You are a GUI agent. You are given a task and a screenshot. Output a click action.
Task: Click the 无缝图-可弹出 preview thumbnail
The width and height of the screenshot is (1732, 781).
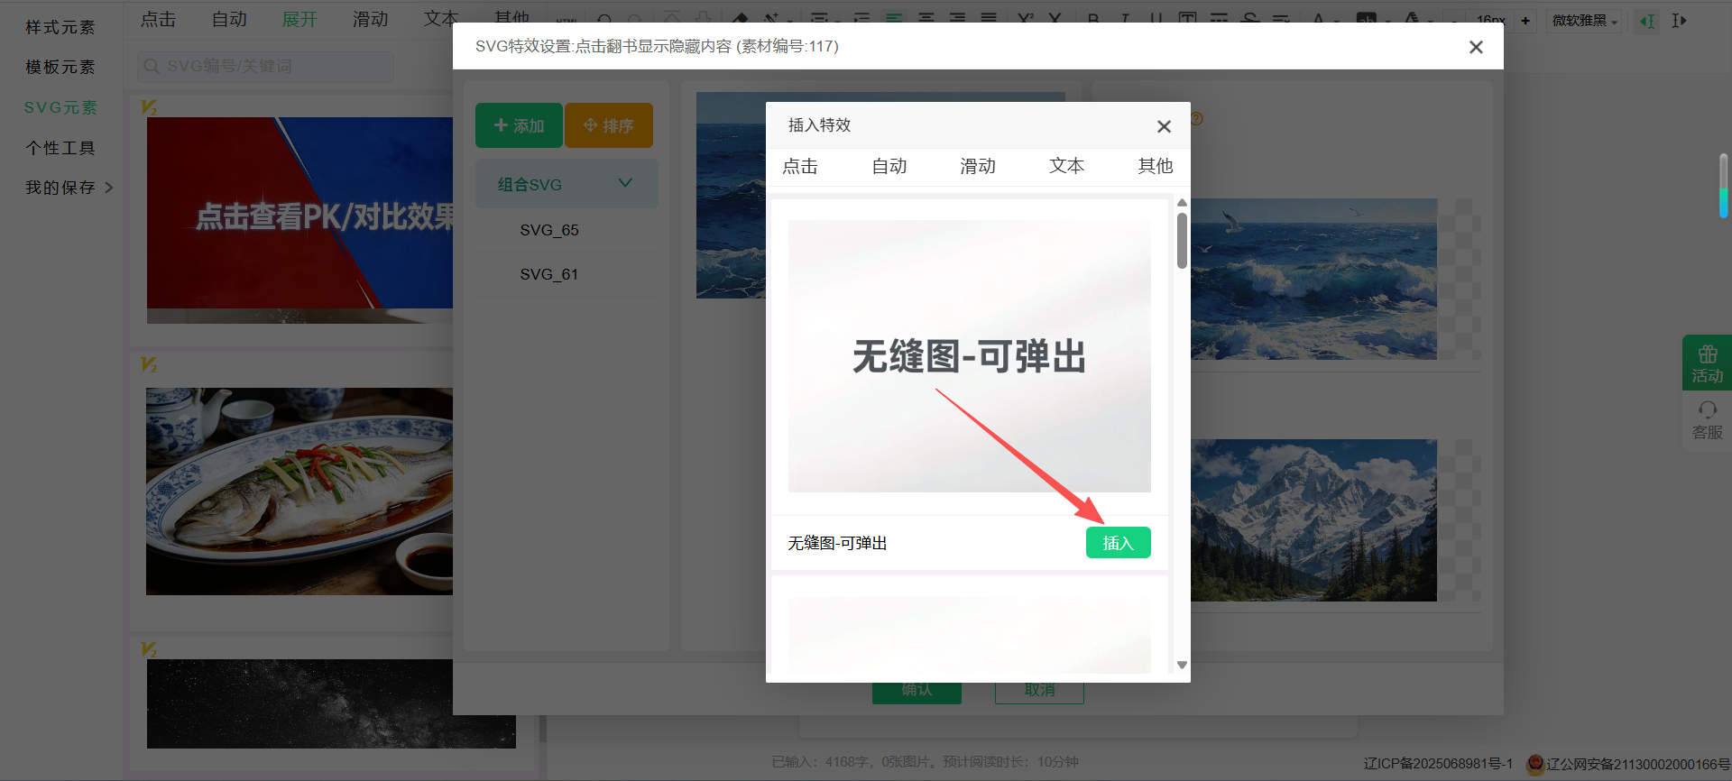[969, 356]
